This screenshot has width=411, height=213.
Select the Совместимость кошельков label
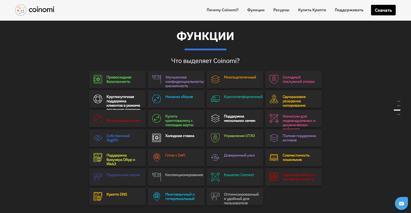(296, 157)
